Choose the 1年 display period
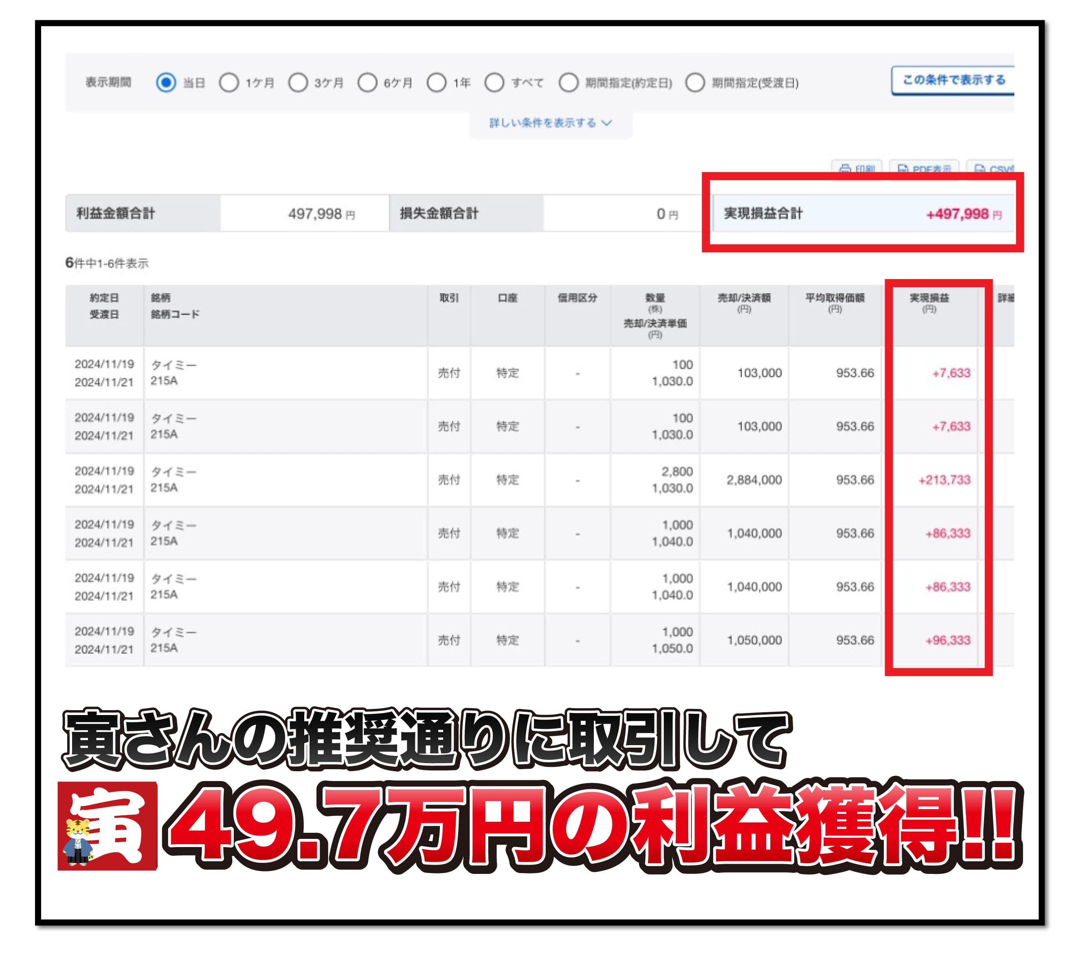Image resolution: width=1072 pixels, height=955 pixels. (x=436, y=82)
